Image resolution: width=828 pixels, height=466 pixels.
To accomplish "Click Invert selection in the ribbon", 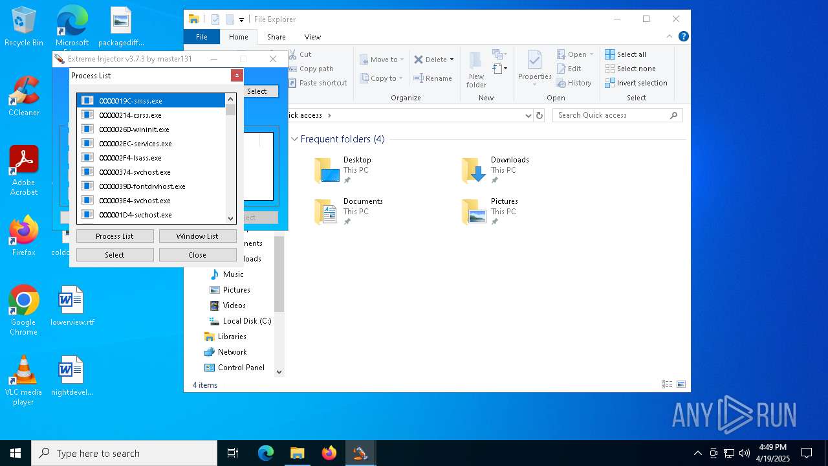I will click(636, 83).
